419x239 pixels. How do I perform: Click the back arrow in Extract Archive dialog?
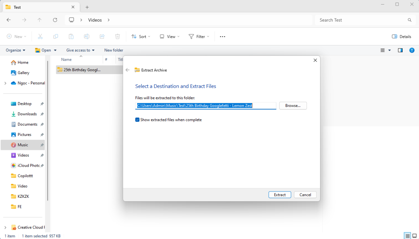pos(127,70)
